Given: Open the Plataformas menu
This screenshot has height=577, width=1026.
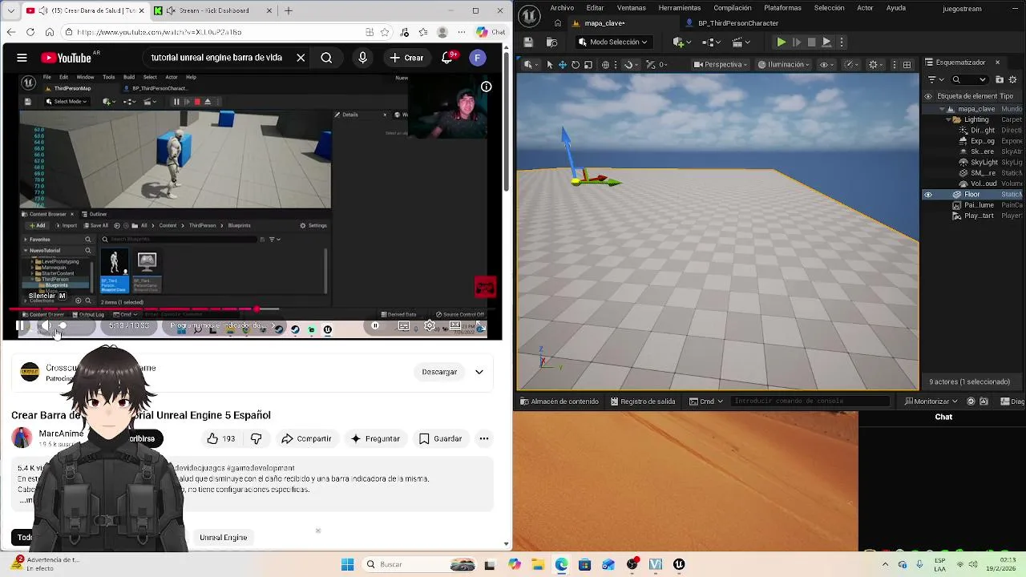Looking at the screenshot, I should click(x=782, y=8).
